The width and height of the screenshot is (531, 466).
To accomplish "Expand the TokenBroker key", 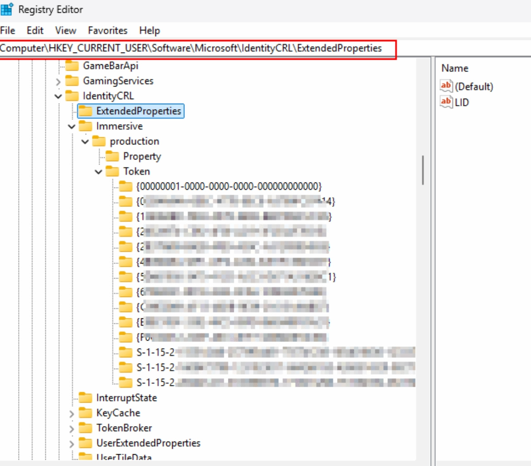I will pyautogui.click(x=72, y=429).
